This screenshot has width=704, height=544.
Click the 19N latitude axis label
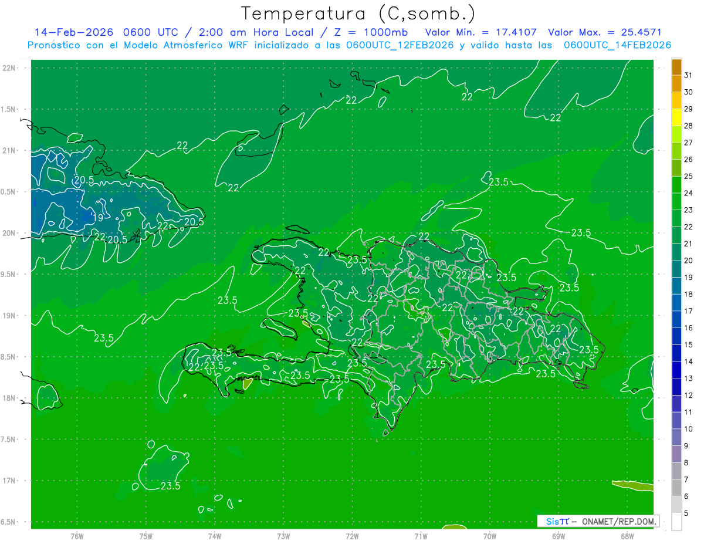[9, 315]
